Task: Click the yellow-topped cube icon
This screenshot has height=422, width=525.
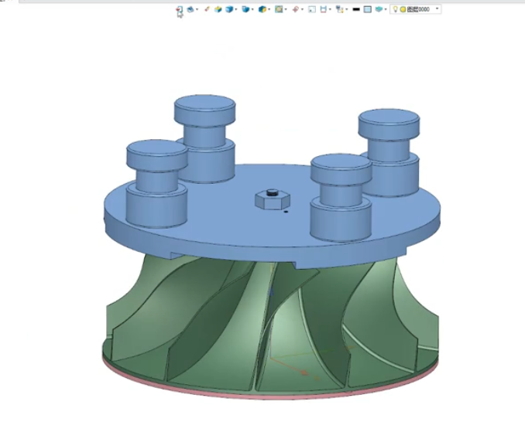Action: 218,9
